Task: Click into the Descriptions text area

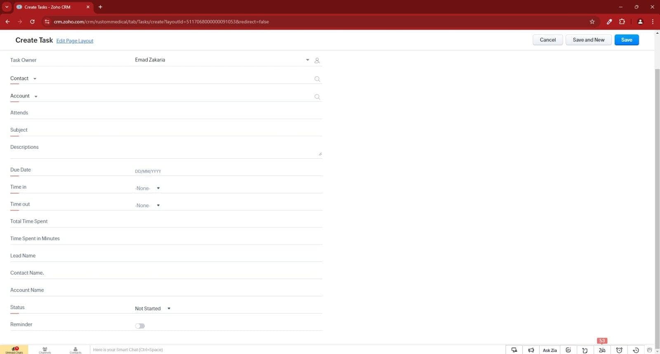Action: (228, 150)
